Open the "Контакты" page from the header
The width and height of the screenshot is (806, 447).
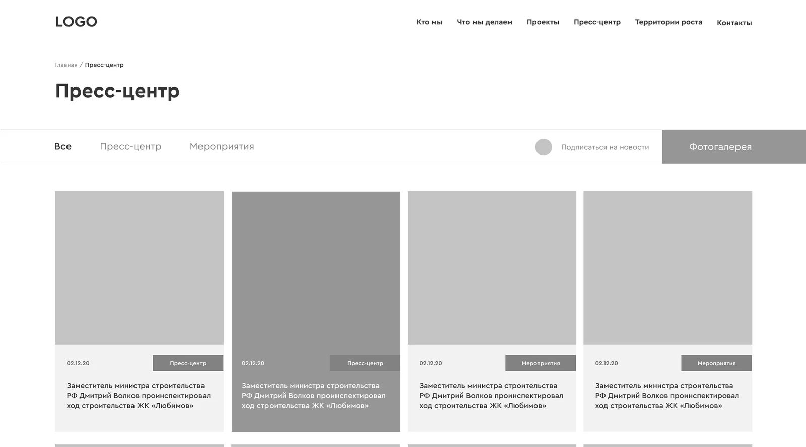(734, 23)
